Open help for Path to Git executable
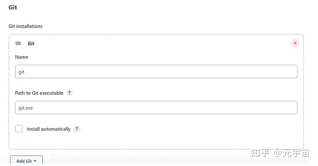 click(x=69, y=93)
